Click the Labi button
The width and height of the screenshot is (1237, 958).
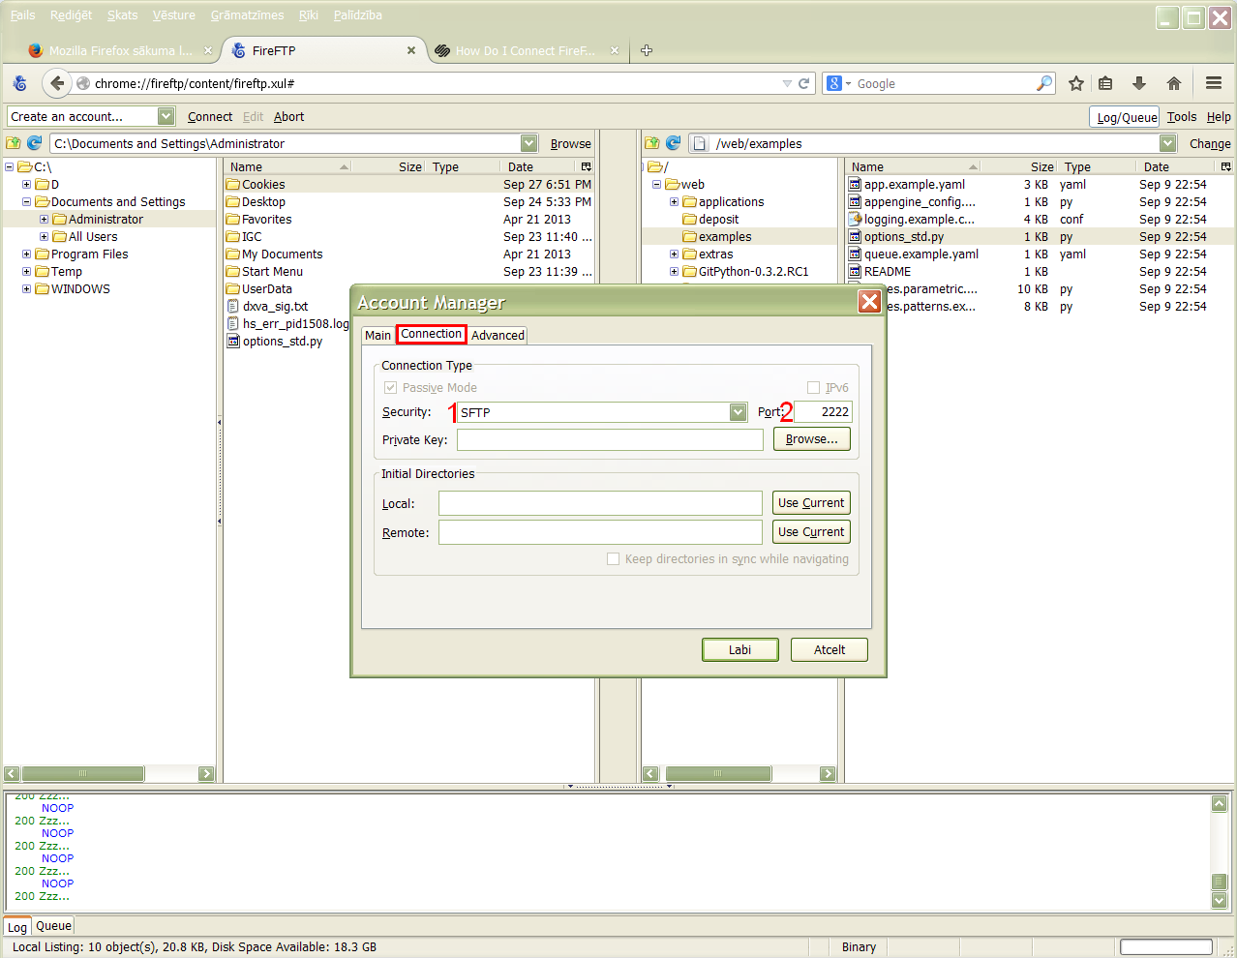click(x=739, y=650)
